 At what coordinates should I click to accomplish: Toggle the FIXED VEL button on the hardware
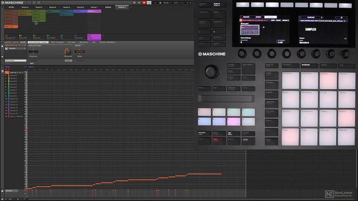[271, 66]
